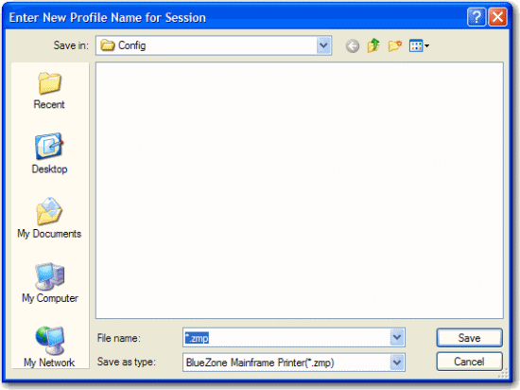This screenshot has width=520, height=390.
Task: Go to the Desktop location
Action: tap(49, 153)
